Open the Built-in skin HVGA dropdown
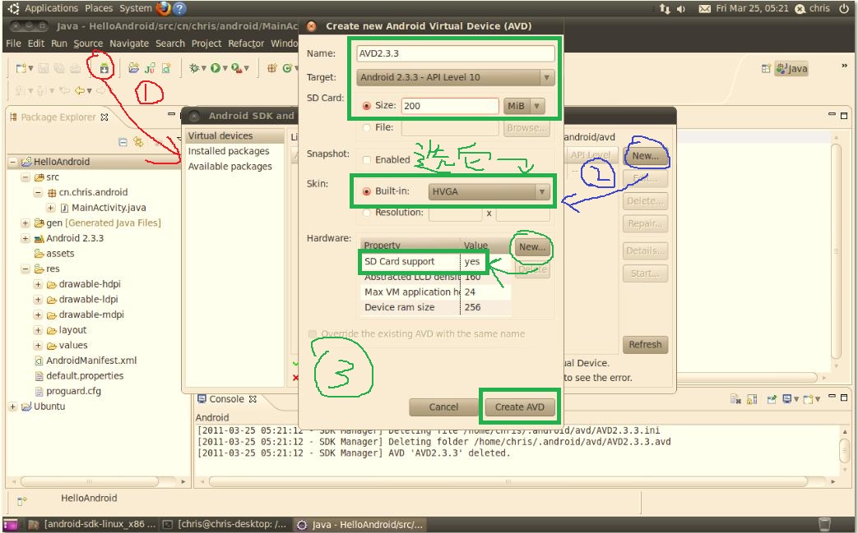The image size is (858, 533). pos(489,191)
